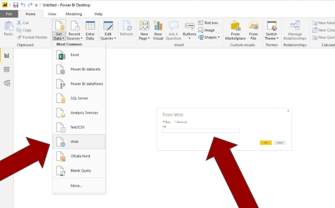
Task: Choose SQL Server data source
Action: point(79,98)
